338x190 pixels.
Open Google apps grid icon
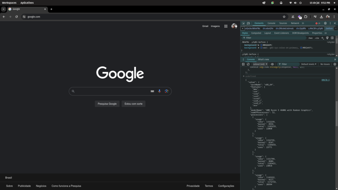[226, 26]
